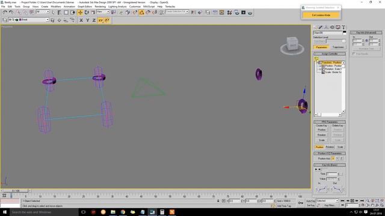Open the Utilities hammer panel icon
This screenshot has height=216, width=385.
click(x=343, y=27)
